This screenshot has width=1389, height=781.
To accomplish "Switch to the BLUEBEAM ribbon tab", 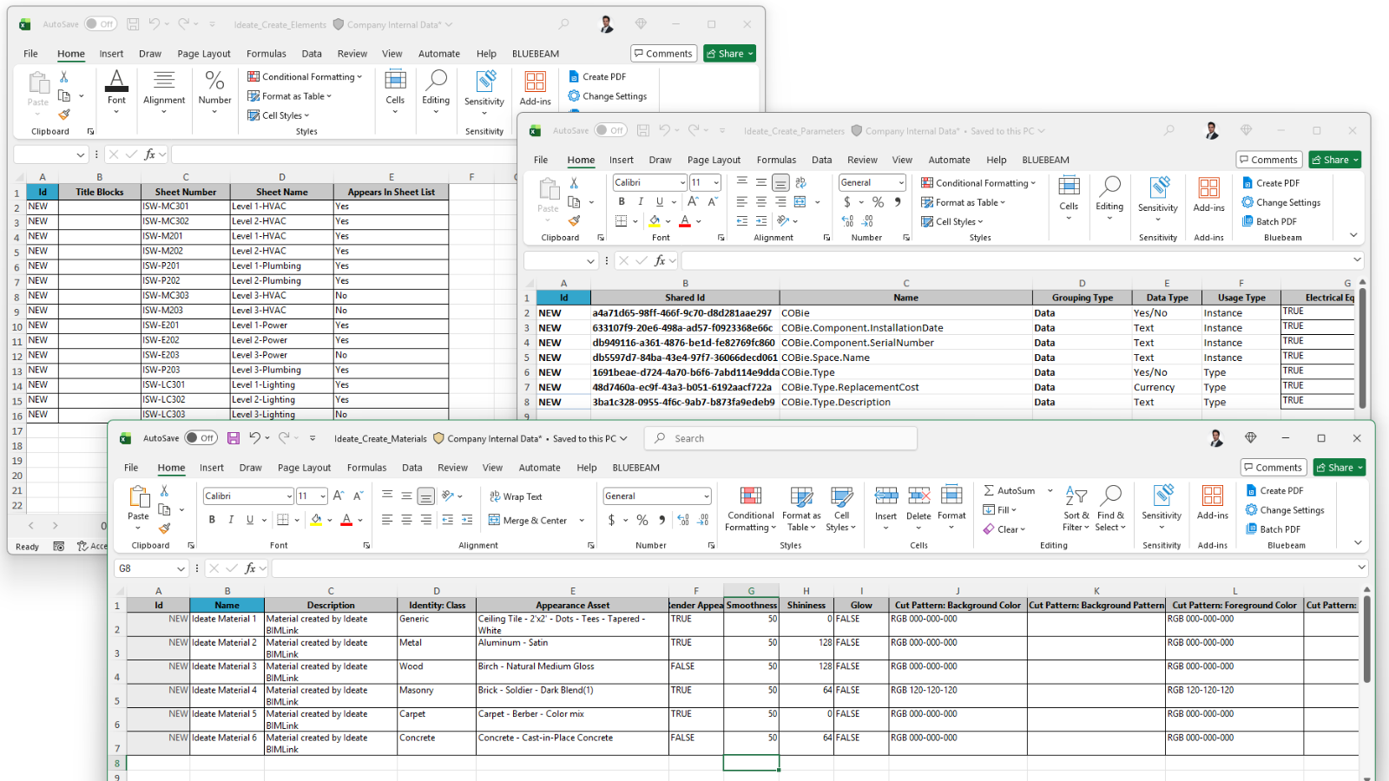I will tap(636, 467).
